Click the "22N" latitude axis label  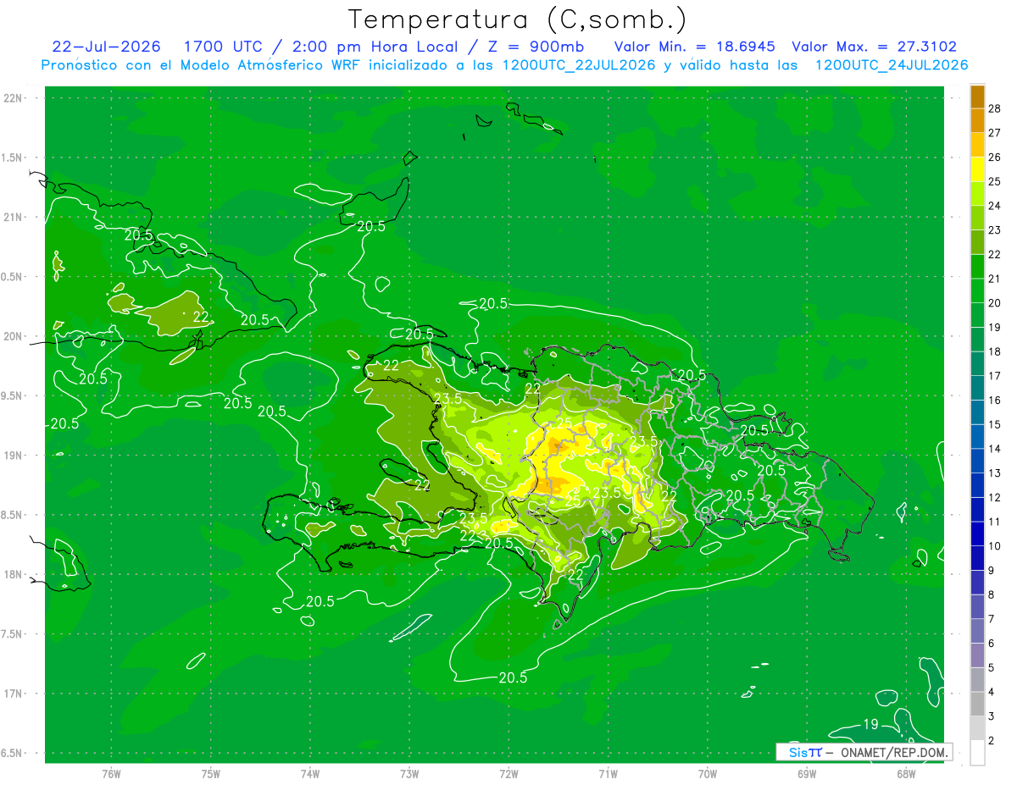pyautogui.click(x=14, y=98)
